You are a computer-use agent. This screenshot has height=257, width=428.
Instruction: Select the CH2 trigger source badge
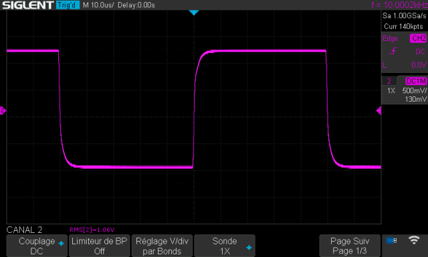click(x=418, y=38)
